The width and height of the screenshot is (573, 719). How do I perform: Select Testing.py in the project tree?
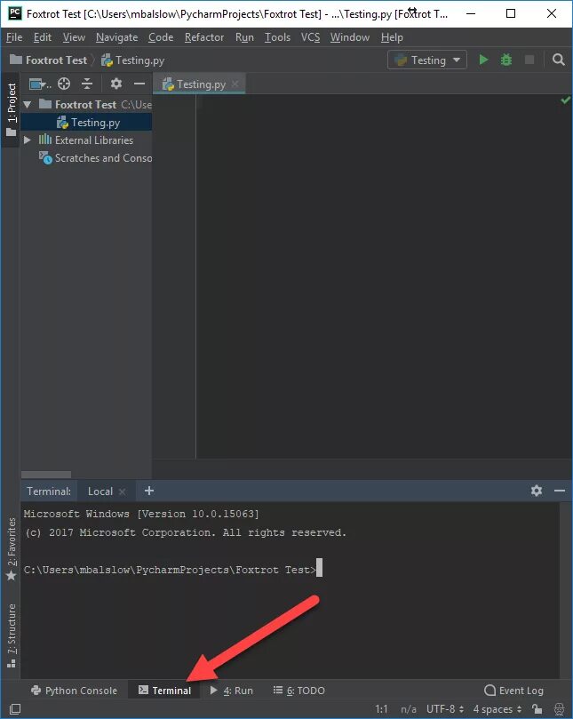pos(86,123)
